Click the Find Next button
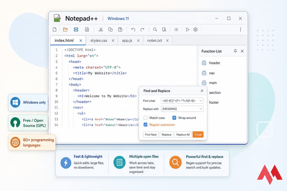The height and width of the screenshot is (191, 287). pos(151,135)
